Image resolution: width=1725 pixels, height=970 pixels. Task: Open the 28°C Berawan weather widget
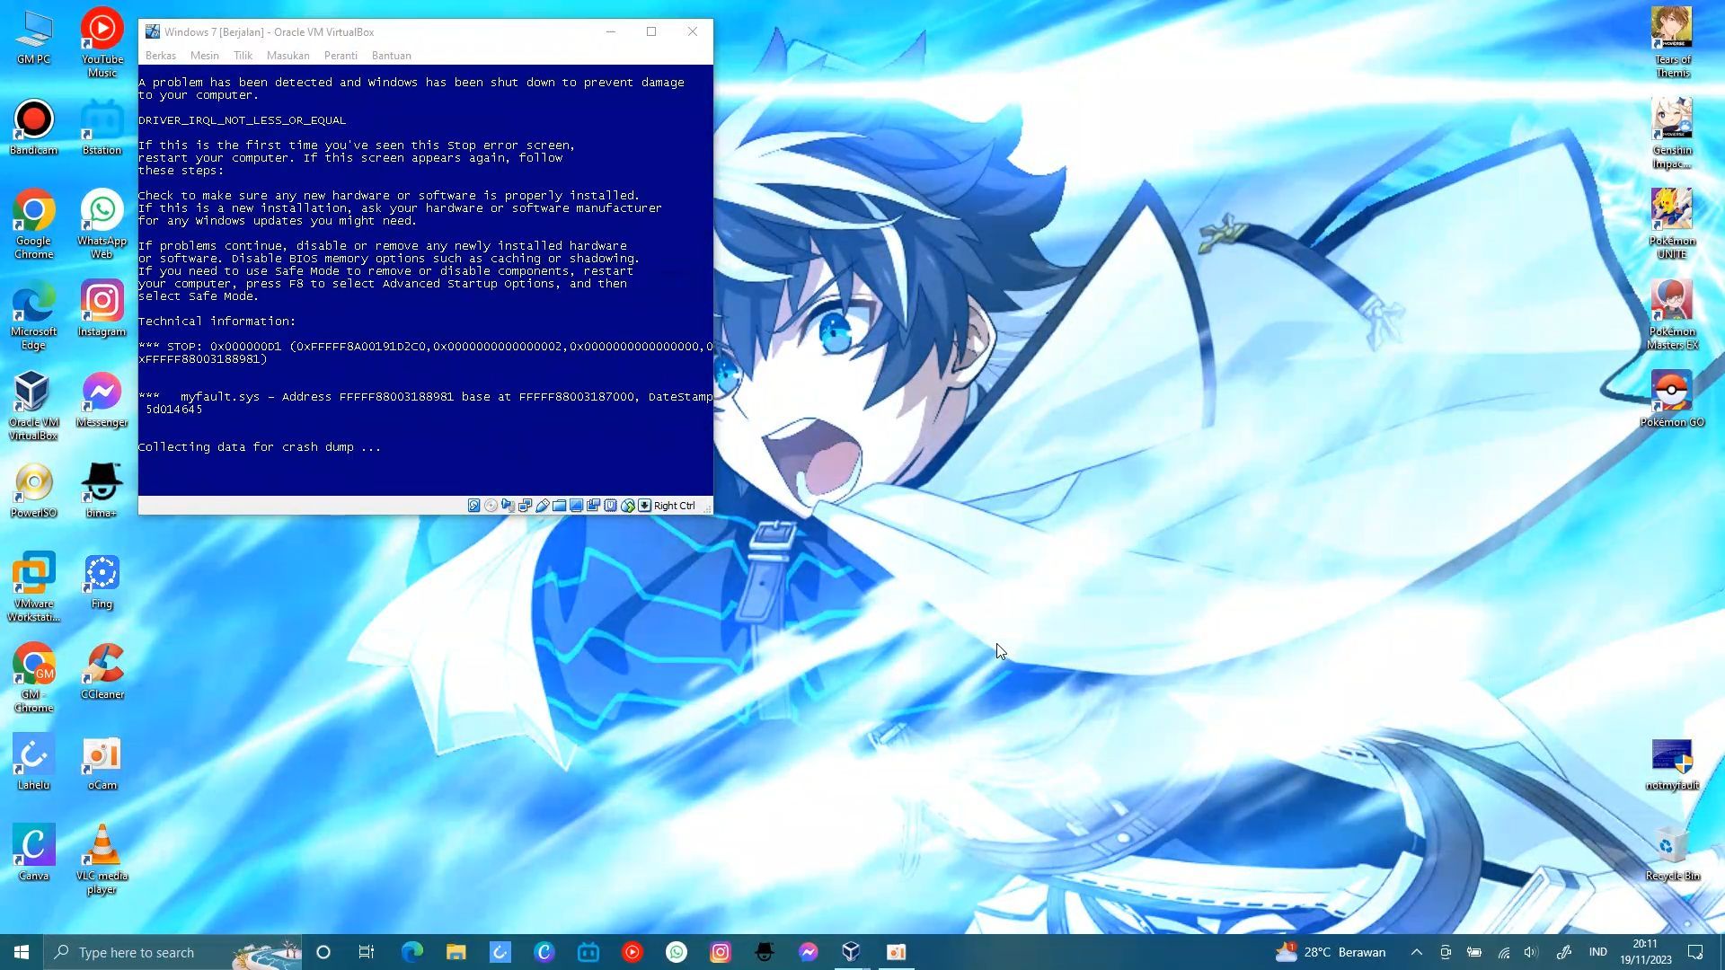point(1330,952)
